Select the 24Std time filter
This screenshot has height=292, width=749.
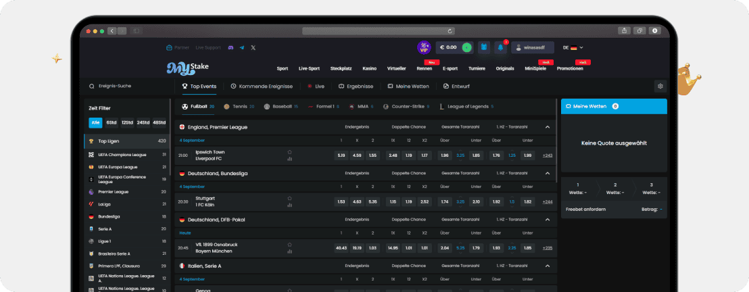click(x=143, y=123)
